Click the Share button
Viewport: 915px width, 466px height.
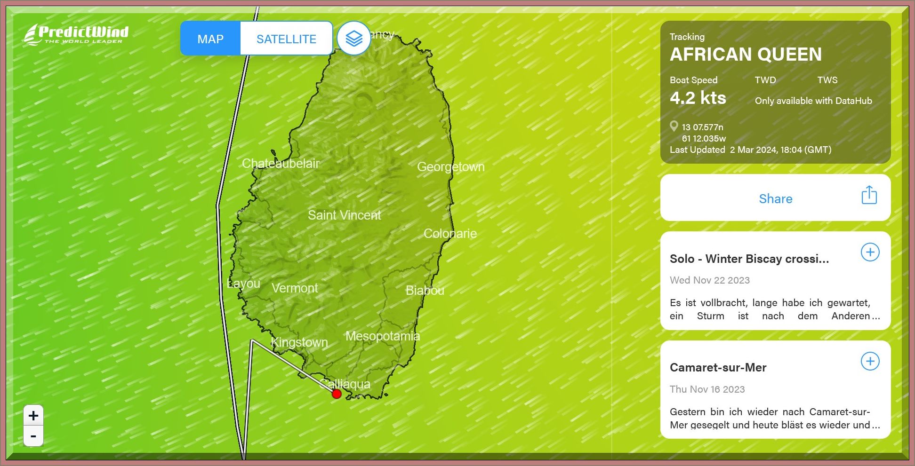coord(775,198)
